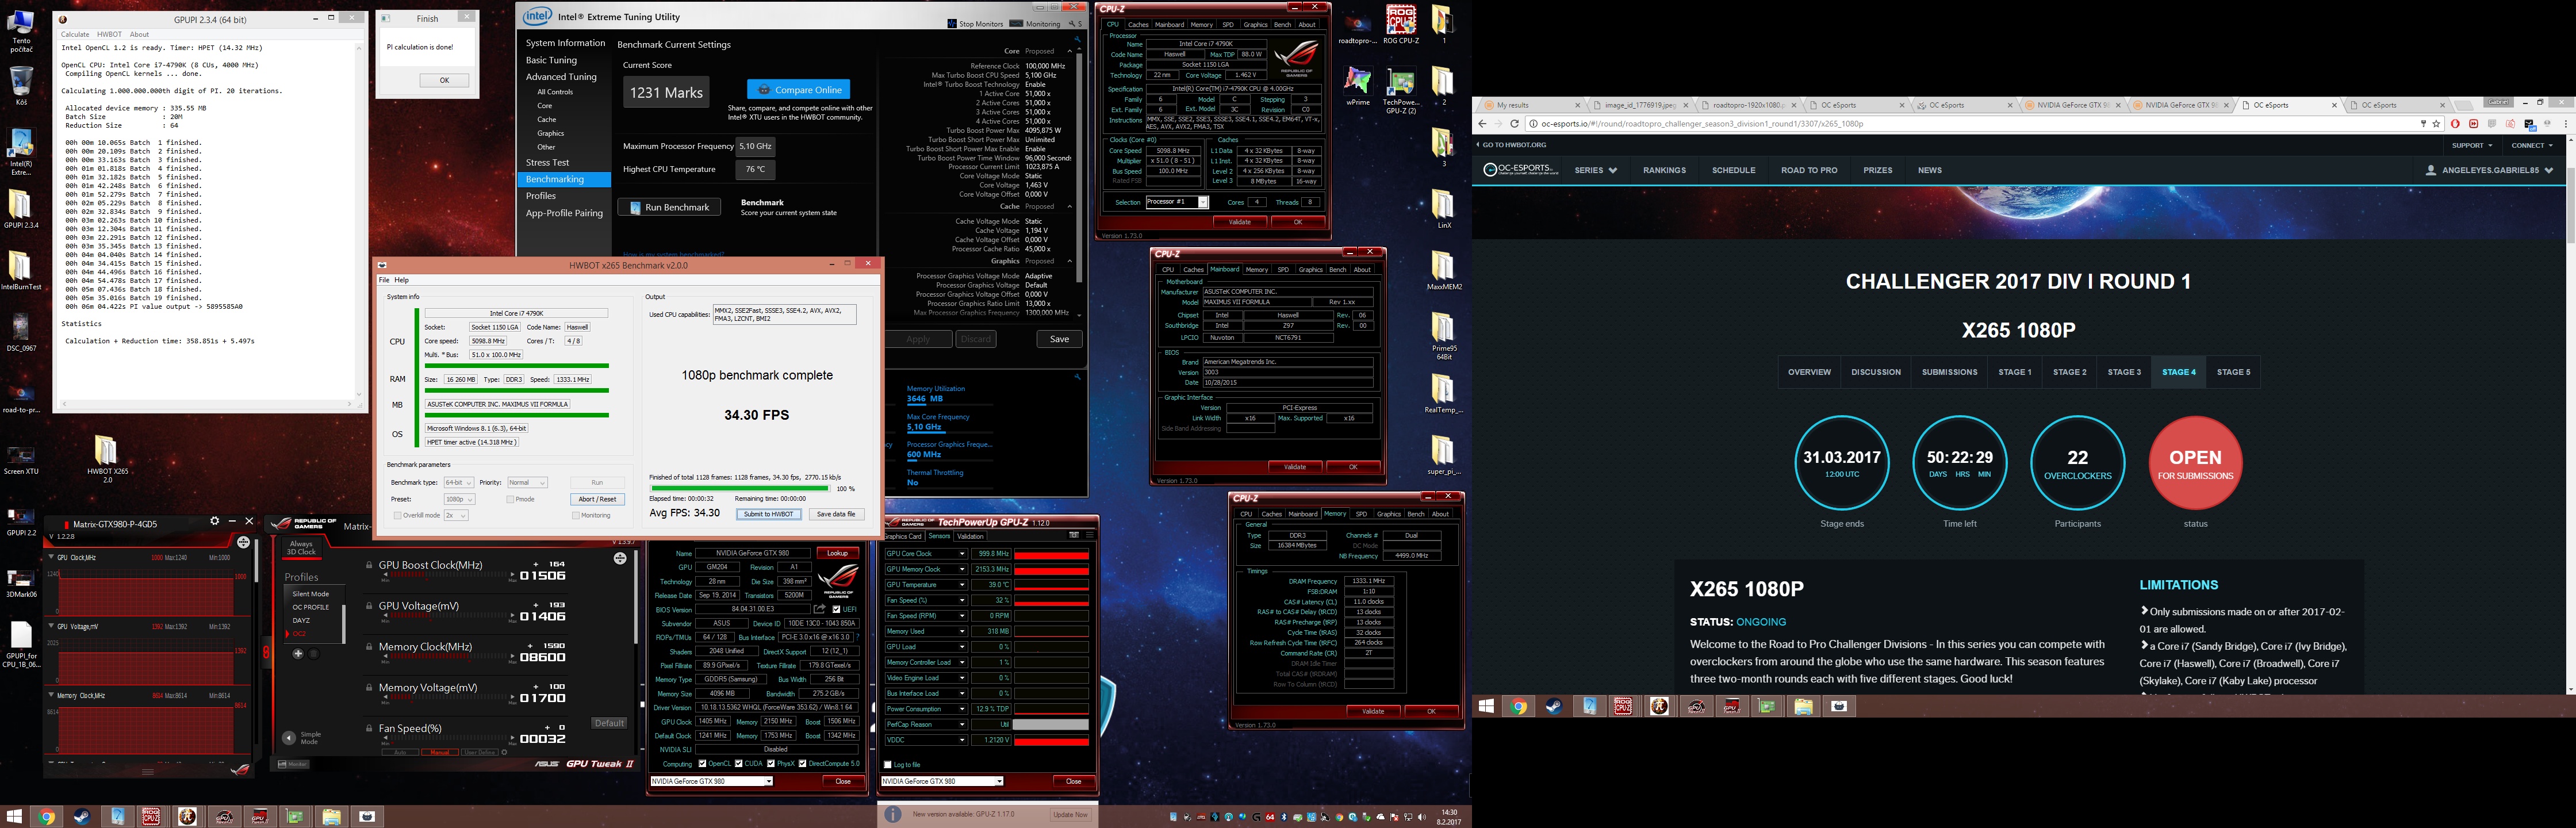The height and width of the screenshot is (828, 2576).
Task: Open HWBOT X265 2.0 desktop folder
Action: tap(107, 458)
